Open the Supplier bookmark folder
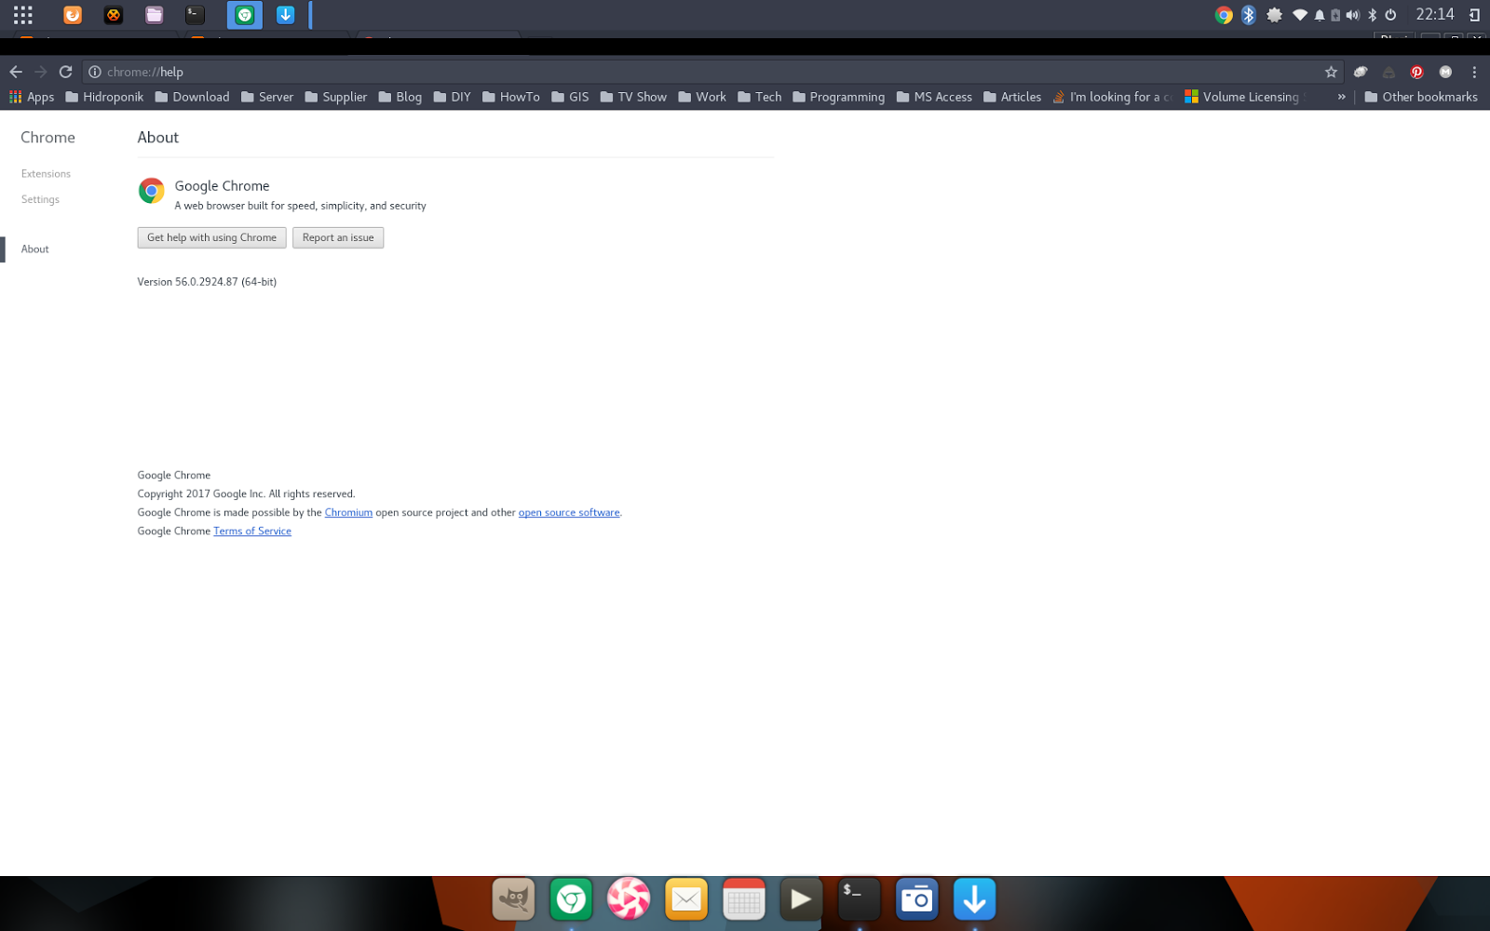The width and height of the screenshot is (1490, 931). click(x=336, y=97)
